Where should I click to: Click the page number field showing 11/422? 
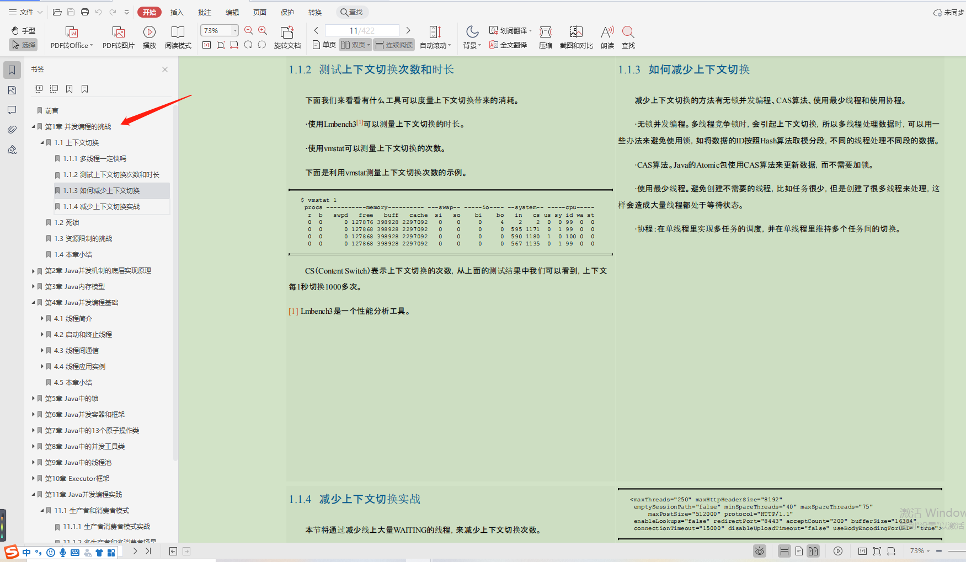[x=362, y=30]
